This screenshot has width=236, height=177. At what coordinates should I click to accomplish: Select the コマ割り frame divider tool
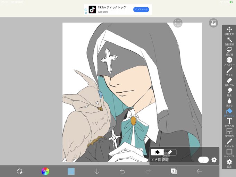coord(229,133)
